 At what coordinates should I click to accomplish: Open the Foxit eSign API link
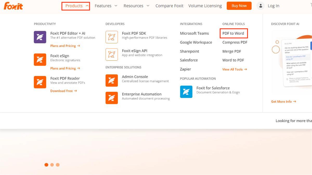pyautogui.click(x=135, y=51)
